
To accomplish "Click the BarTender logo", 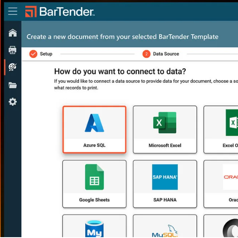I will (x=60, y=12).
